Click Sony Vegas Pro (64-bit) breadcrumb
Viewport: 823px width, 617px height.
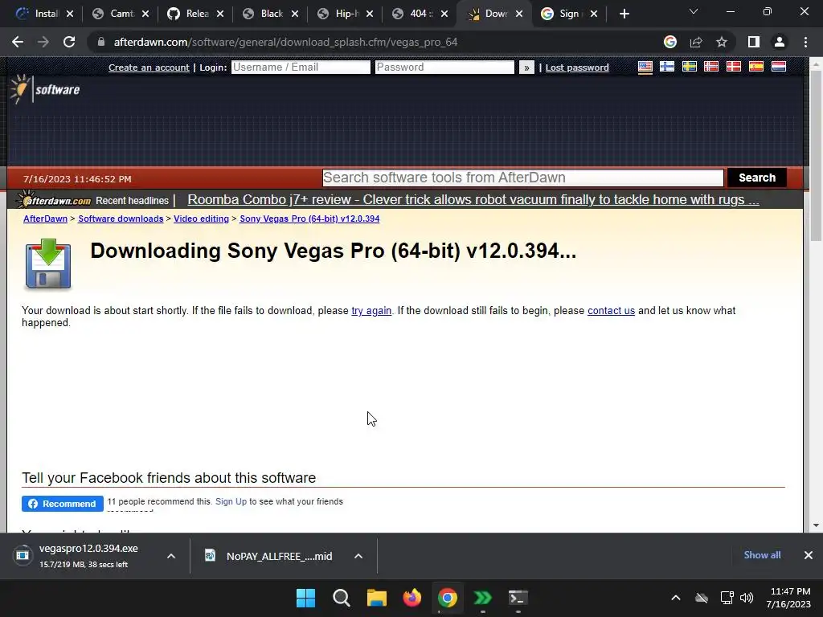tap(309, 219)
